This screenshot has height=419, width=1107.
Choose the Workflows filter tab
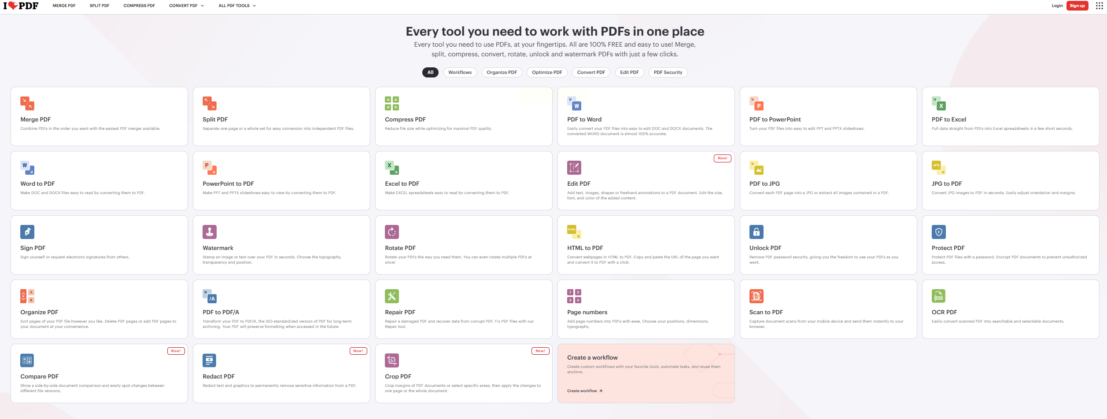[460, 73]
